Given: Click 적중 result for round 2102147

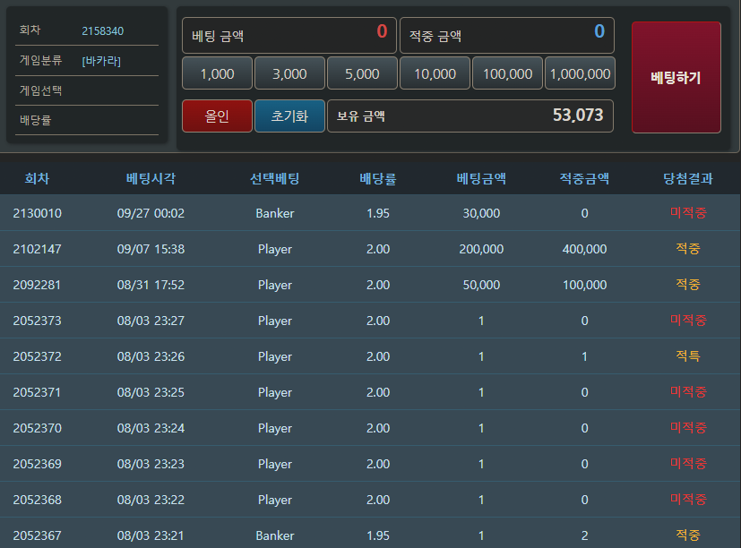Looking at the screenshot, I should tap(688, 249).
